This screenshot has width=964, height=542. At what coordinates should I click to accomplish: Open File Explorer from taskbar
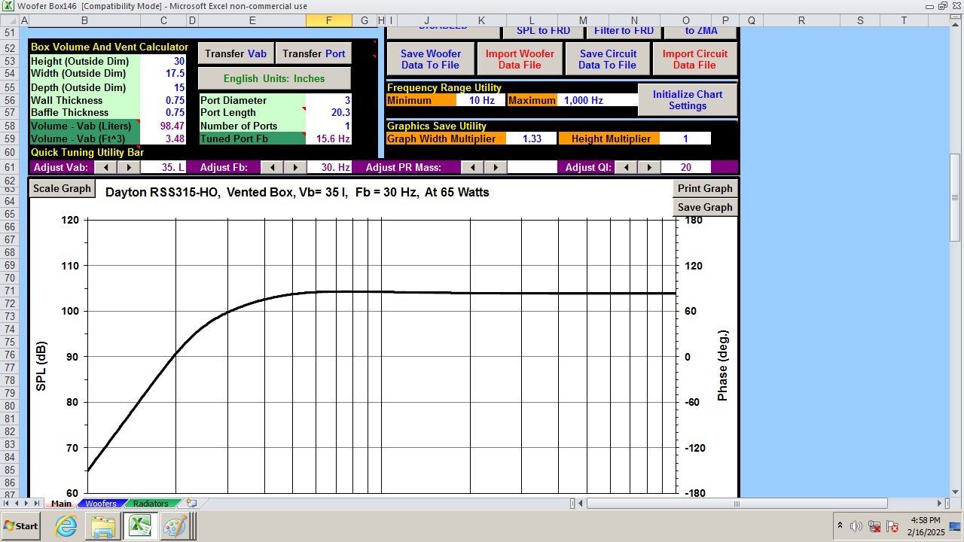click(103, 526)
